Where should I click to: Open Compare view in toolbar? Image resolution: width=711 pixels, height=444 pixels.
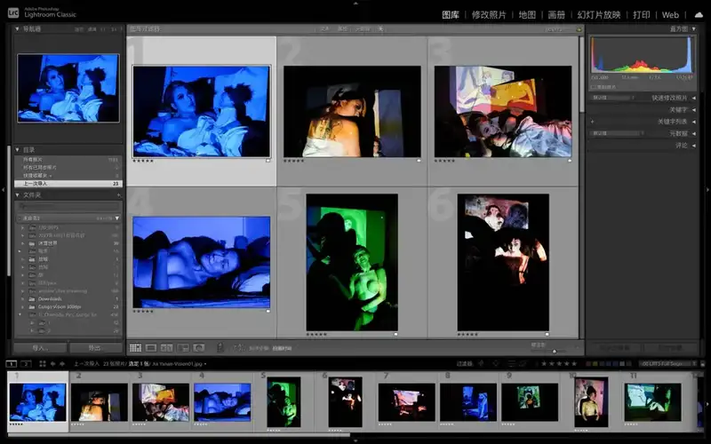coord(167,348)
